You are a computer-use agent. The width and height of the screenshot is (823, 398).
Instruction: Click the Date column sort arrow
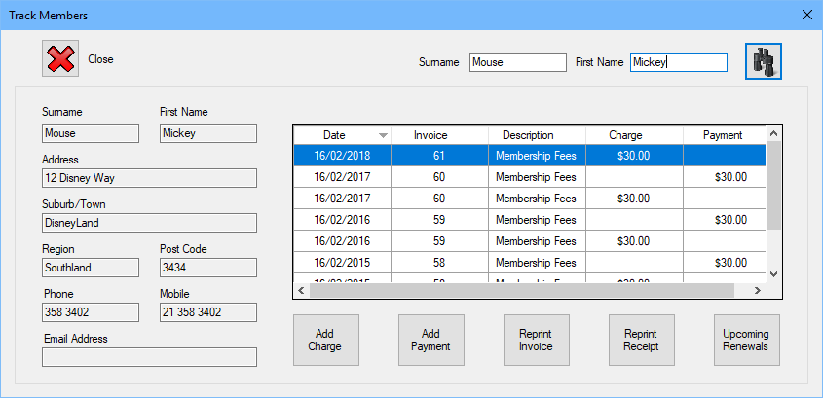click(383, 135)
